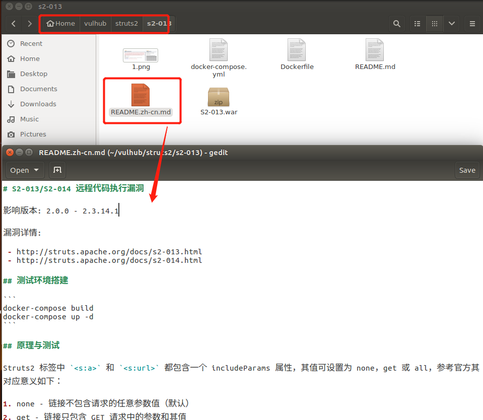Viewport: 483px width, 420px height.
Task: Place cursor in '影响版本: 2.0.0 - 2.3.14.1' line
Action: pos(61,211)
